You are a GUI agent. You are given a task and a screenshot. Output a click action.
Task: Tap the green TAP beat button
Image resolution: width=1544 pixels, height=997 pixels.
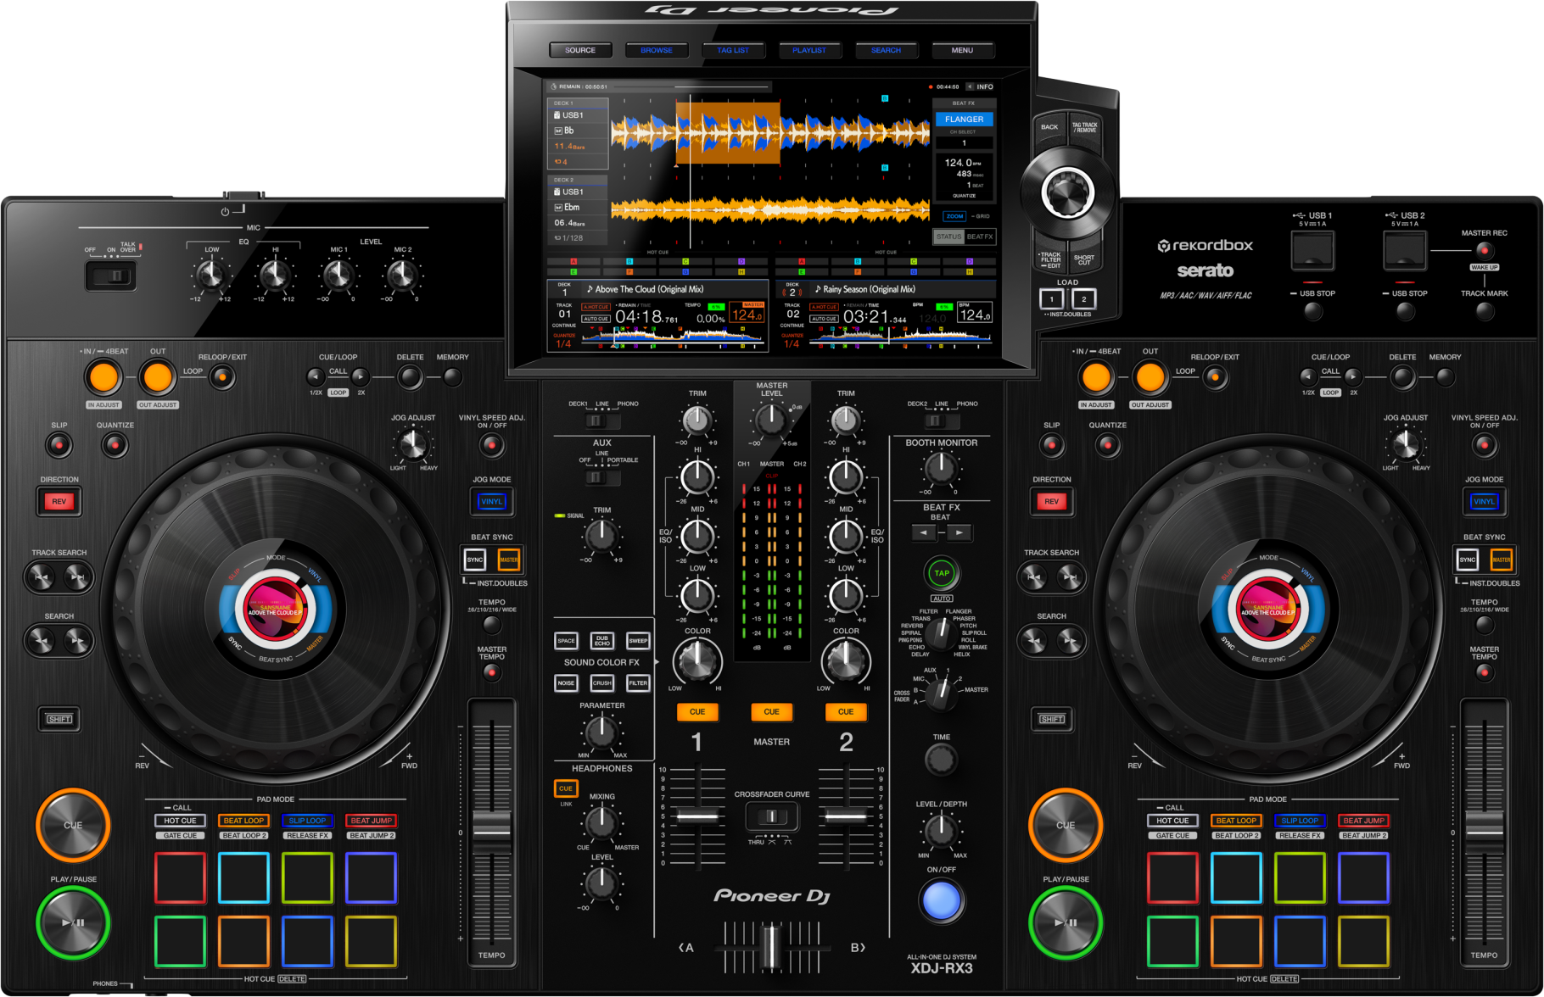(x=941, y=573)
